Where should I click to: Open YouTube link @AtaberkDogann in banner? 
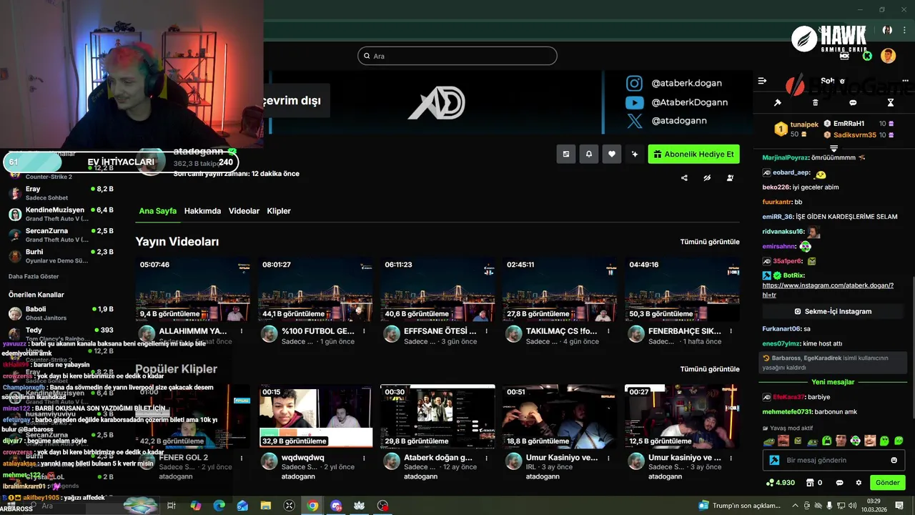(677, 102)
